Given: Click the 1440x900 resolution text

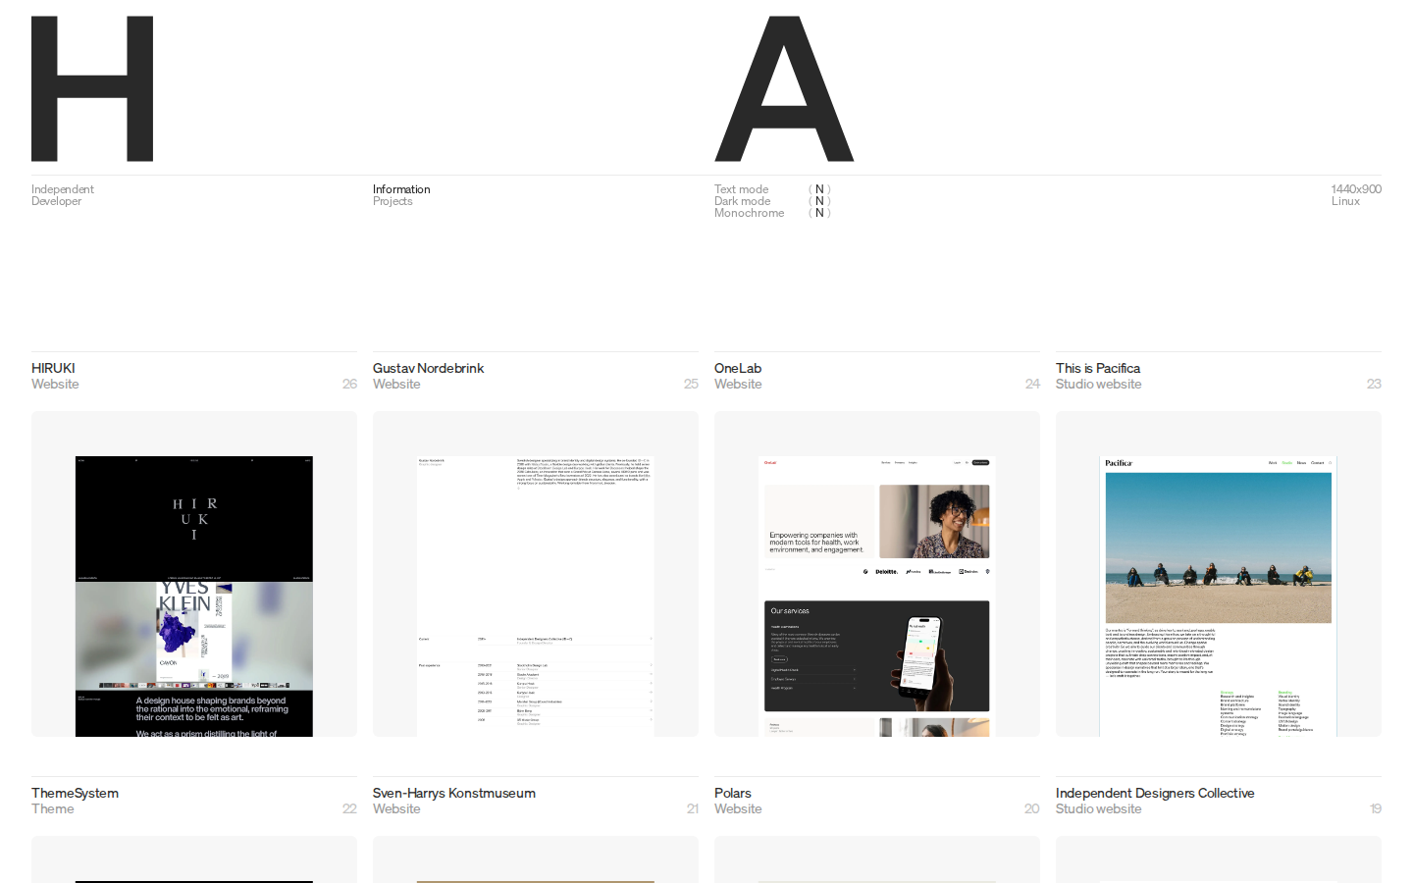Looking at the screenshot, I should (x=1356, y=189).
